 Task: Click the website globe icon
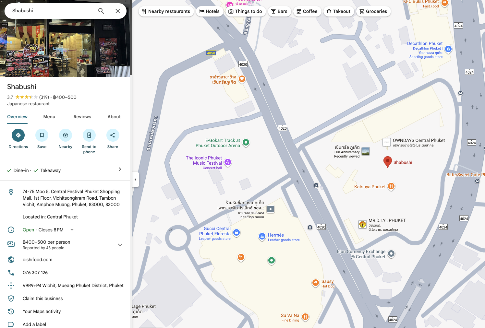tap(11, 260)
